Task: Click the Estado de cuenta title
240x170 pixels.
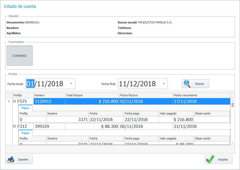Action: [x=20, y=6]
